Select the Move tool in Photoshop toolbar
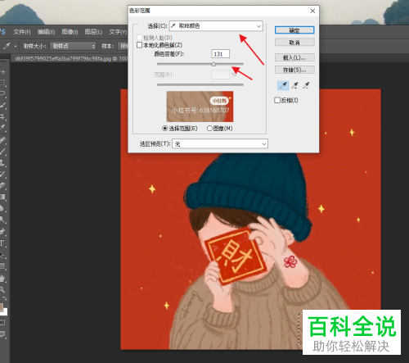Screen dimensions: 409x363 click(2, 72)
